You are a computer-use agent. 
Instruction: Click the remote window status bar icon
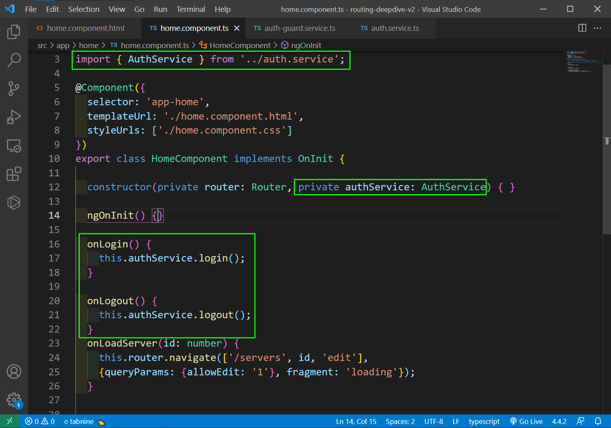point(10,421)
